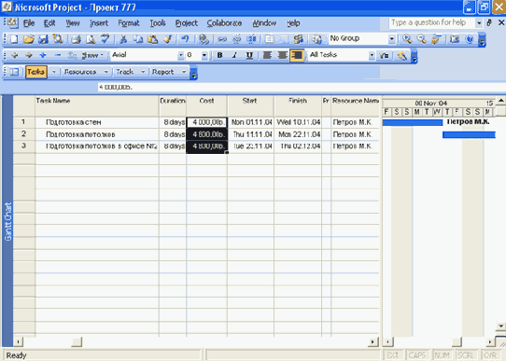Click the second Gantt bar for task 2
This screenshot has height=361, width=506.
coord(469,134)
